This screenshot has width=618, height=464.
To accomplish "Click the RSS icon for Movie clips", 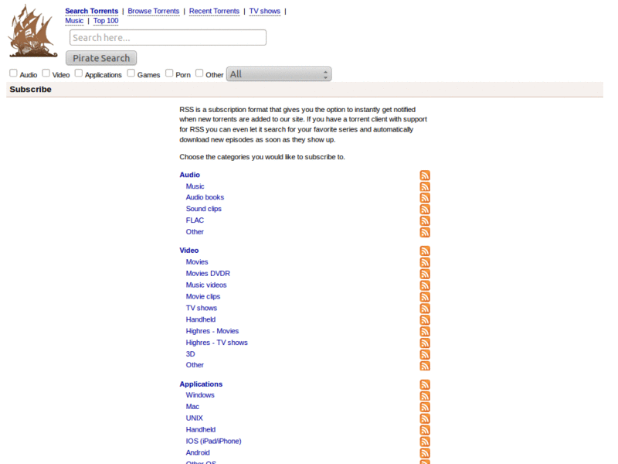I will (425, 297).
